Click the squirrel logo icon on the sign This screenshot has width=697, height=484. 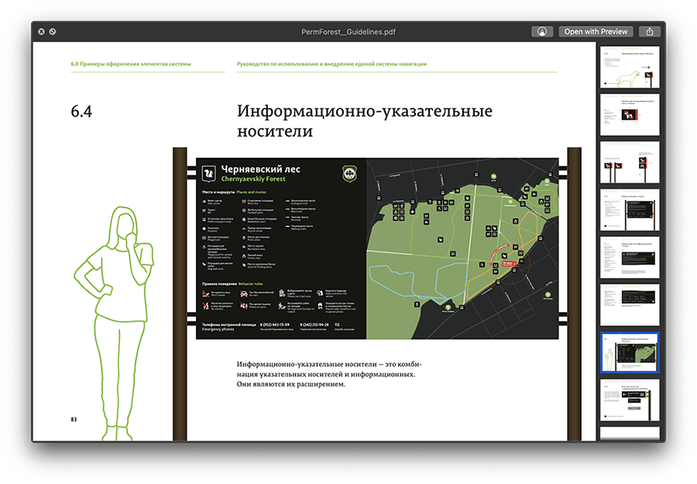[208, 173]
